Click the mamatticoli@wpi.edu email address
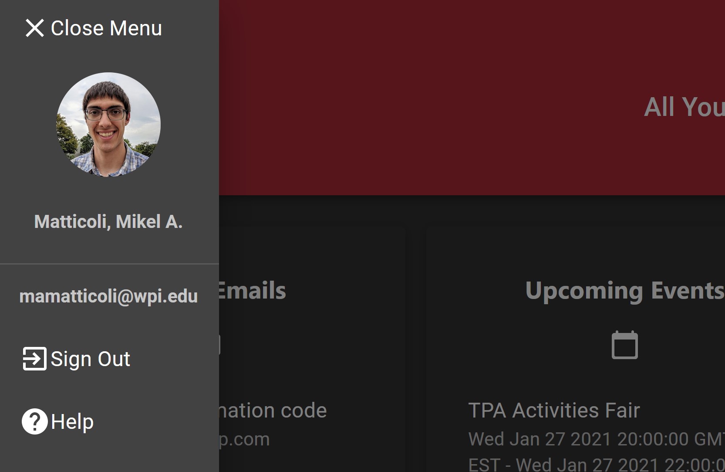Screen dimensions: 725x472 [108, 296]
